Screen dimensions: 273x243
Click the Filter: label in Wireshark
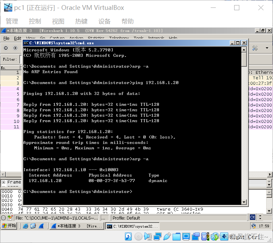(x=10, y=59)
